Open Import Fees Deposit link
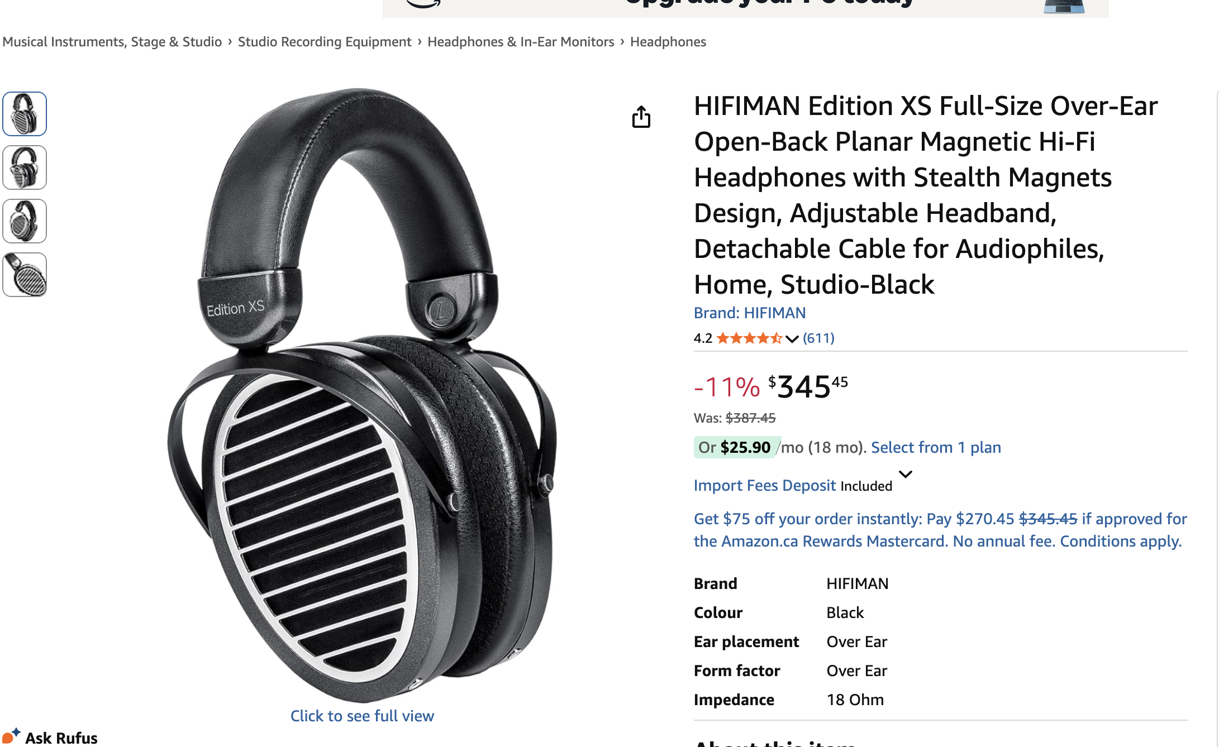The width and height of the screenshot is (1219, 747). click(x=765, y=485)
